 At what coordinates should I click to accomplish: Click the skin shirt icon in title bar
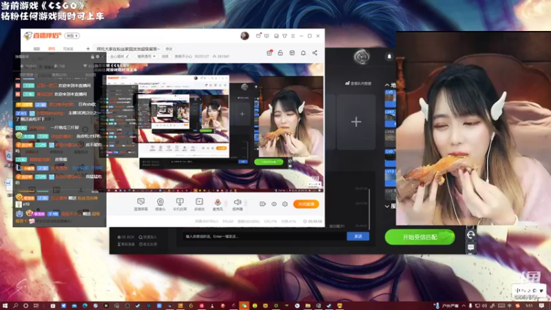click(284, 36)
